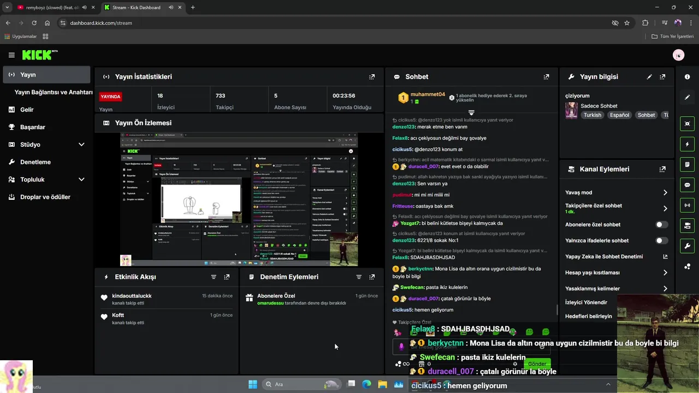Collapse the chat leaderboard pull-down handle
Image resolution: width=699 pixels, height=393 pixels.
pyautogui.click(x=471, y=112)
